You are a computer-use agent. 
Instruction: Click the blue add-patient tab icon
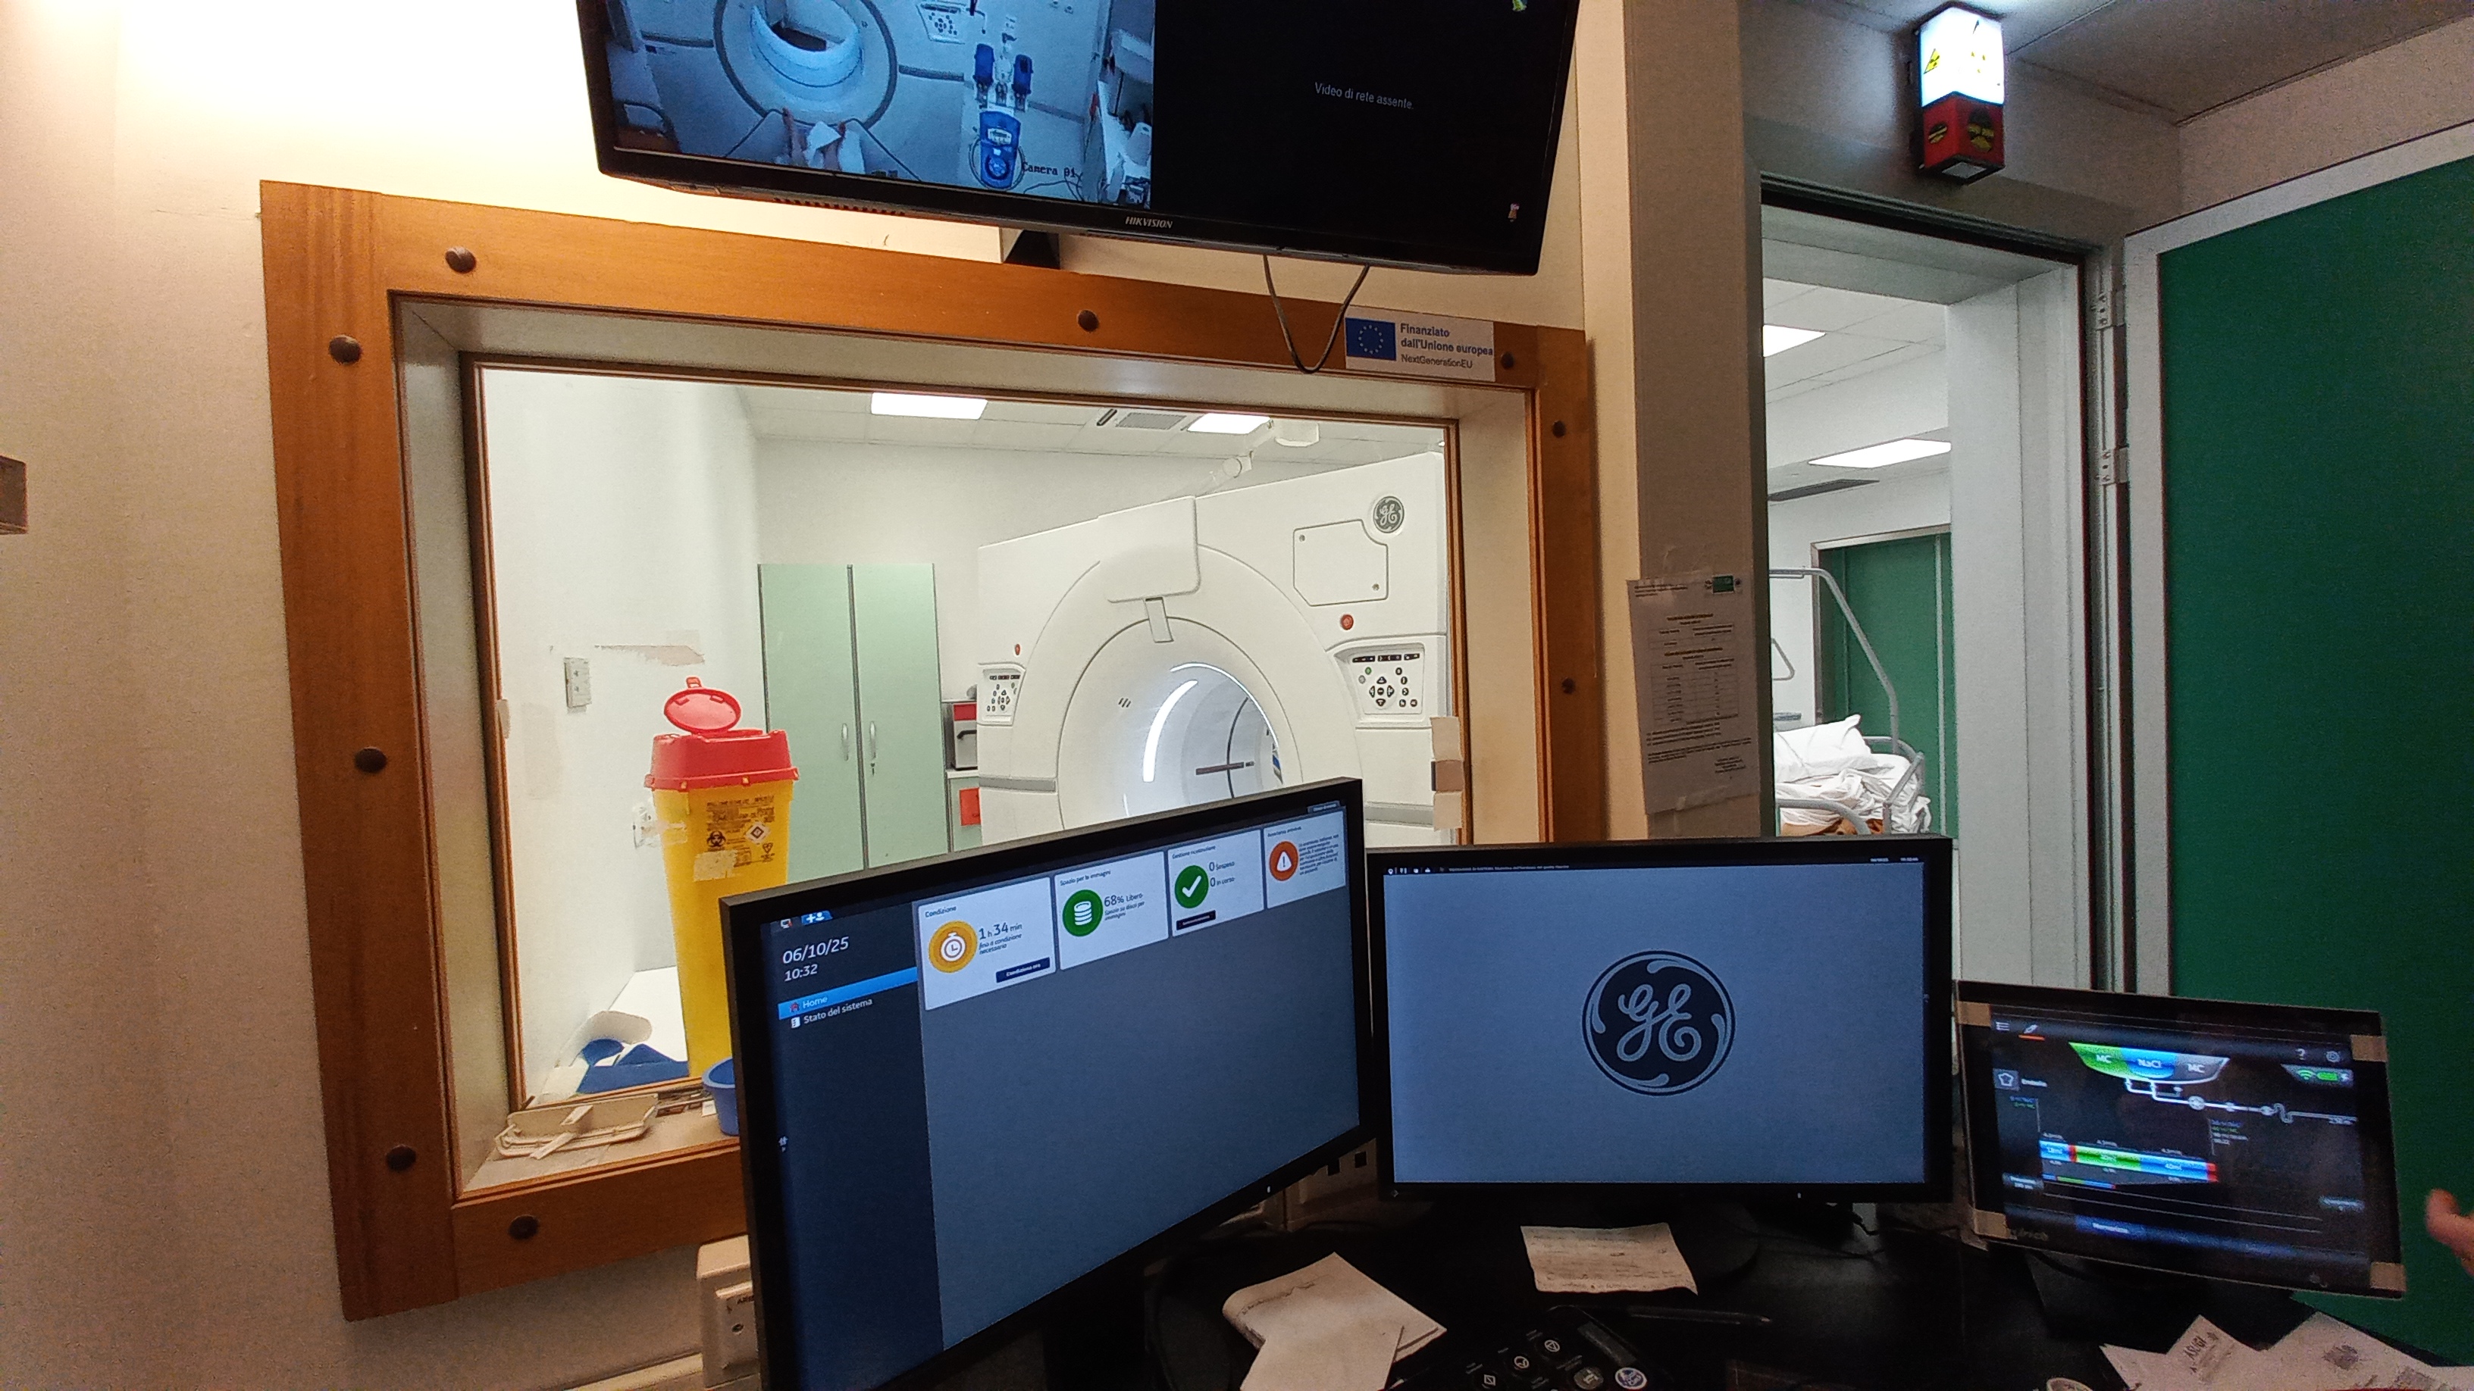click(x=817, y=917)
